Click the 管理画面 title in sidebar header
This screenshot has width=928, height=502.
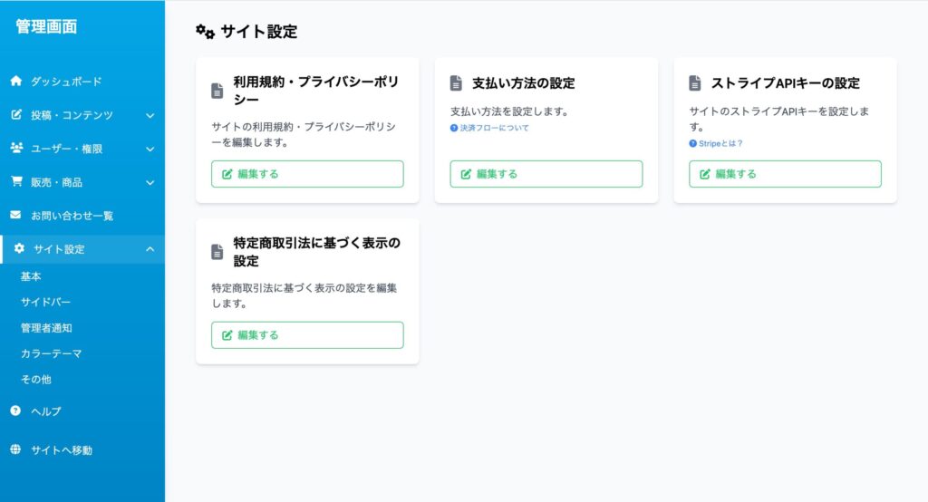point(46,27)
